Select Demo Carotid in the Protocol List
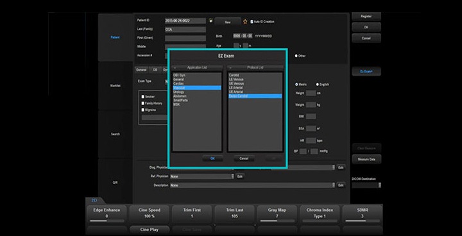462x236 pixels. 255,96
